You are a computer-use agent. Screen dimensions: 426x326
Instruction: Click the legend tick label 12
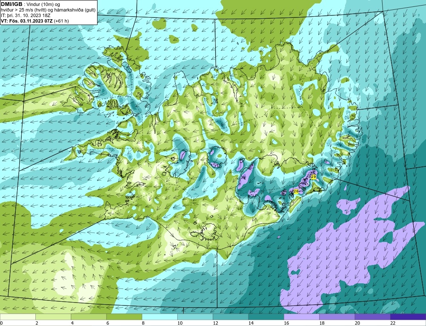click(x=216, y=323)
